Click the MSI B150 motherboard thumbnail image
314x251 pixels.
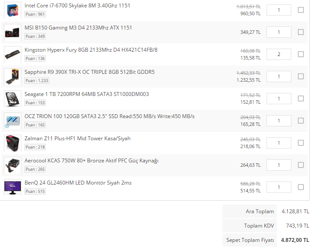(12, 32)
